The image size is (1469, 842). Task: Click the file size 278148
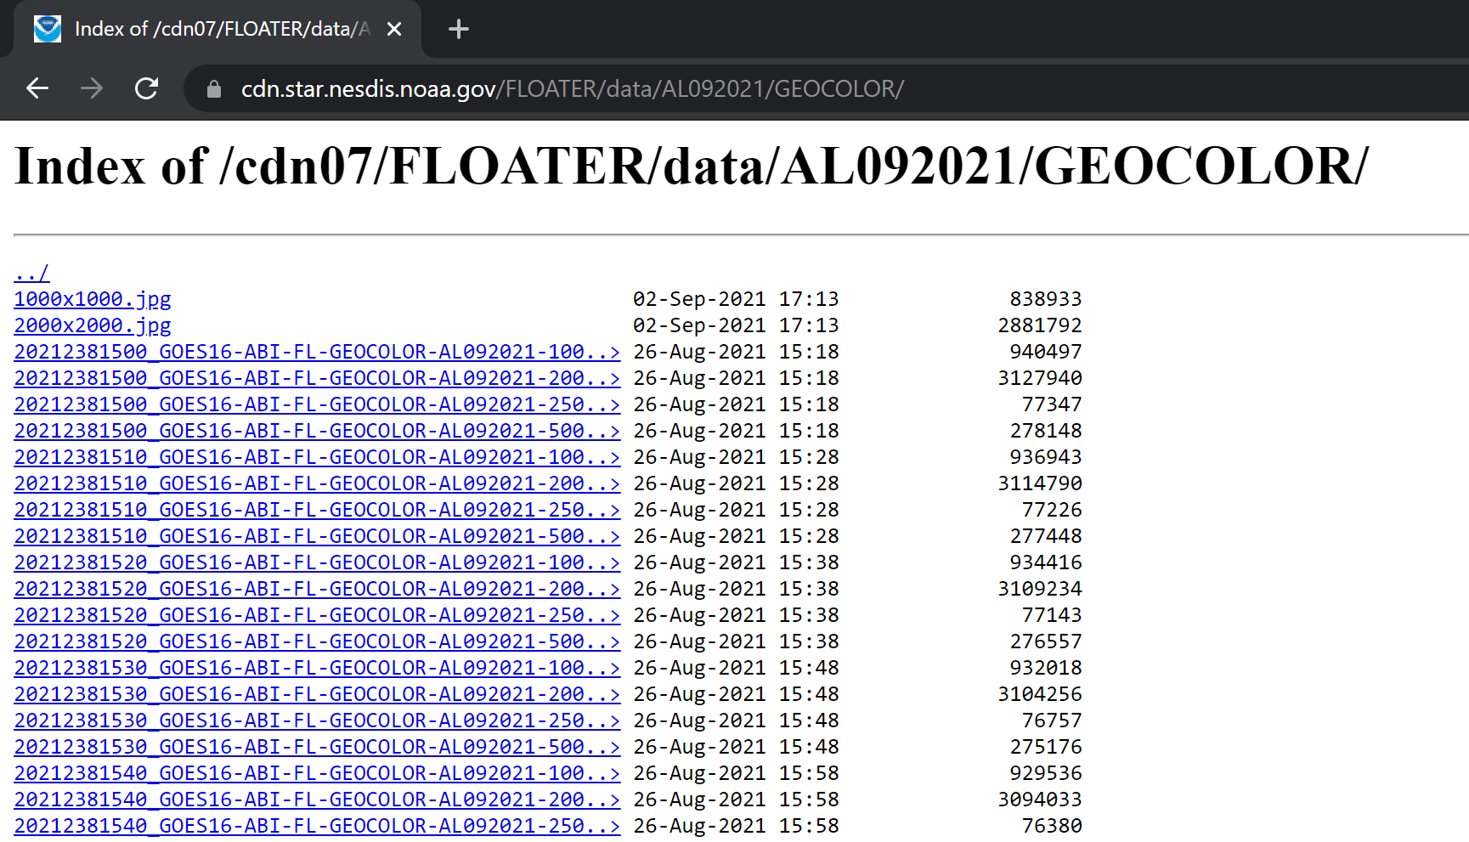pyautogui.click(x=1046, y=431)
